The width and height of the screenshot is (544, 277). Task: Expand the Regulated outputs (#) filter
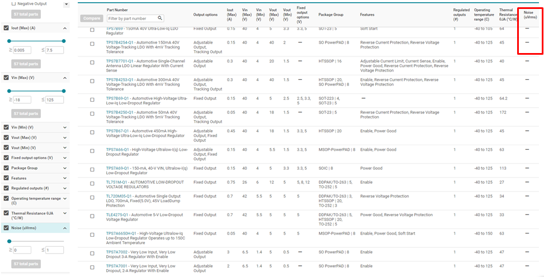(x=65, y=188)
